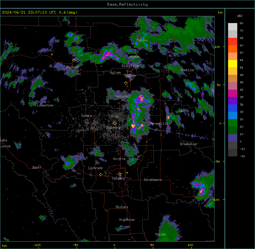The image size is (255, 249).
Task: Click the Stettler city label
Action: coord(188,70)
